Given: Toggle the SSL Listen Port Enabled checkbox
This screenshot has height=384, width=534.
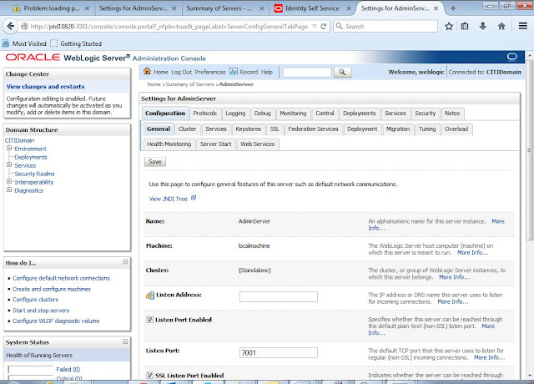Looking at the screenshot, I should [x=149, y=375].
